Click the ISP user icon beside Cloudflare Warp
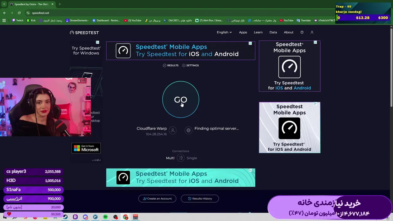Image resolution: width=393 pixels, height=221 pixels. (x=173, y=130)
